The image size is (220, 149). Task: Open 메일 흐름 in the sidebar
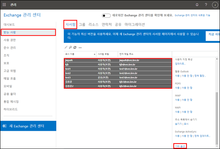click(10, 78)
